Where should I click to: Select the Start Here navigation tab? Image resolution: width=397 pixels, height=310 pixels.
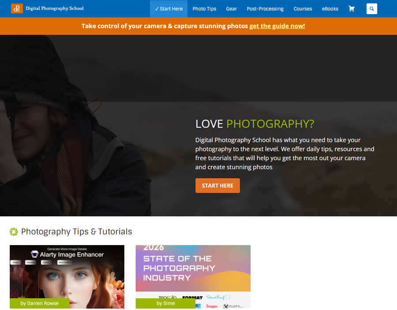(169, 8)
